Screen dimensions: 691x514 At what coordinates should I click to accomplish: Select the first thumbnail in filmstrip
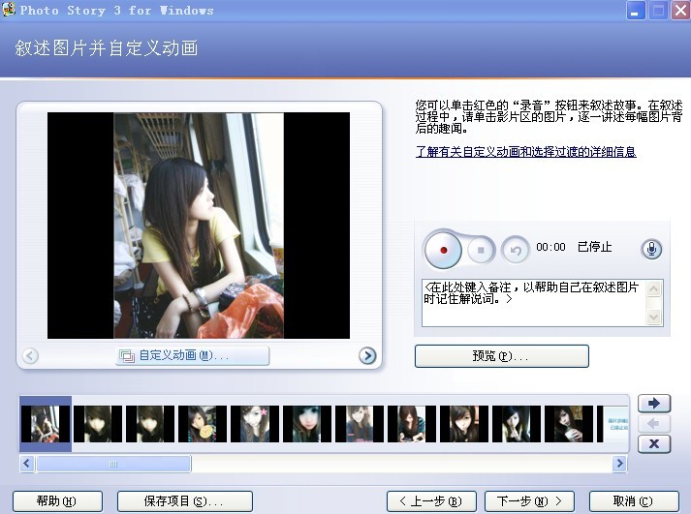click(45, 424)
